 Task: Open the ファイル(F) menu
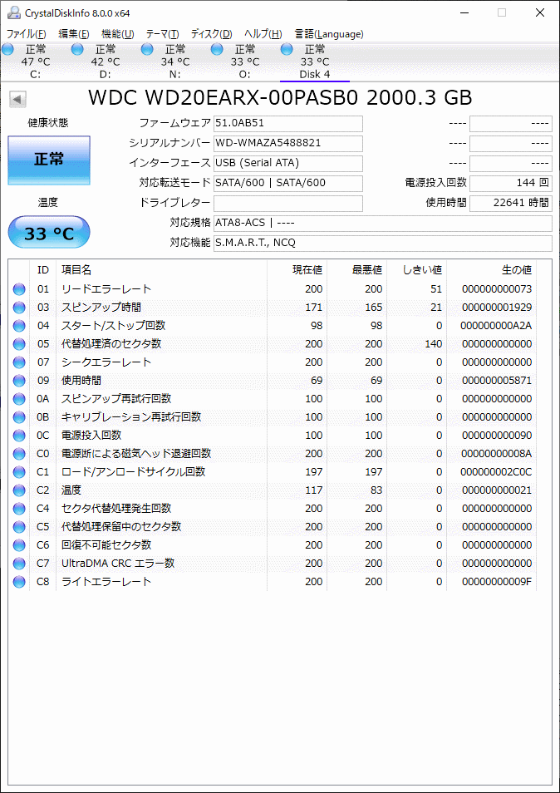click(x=27, y=34)
